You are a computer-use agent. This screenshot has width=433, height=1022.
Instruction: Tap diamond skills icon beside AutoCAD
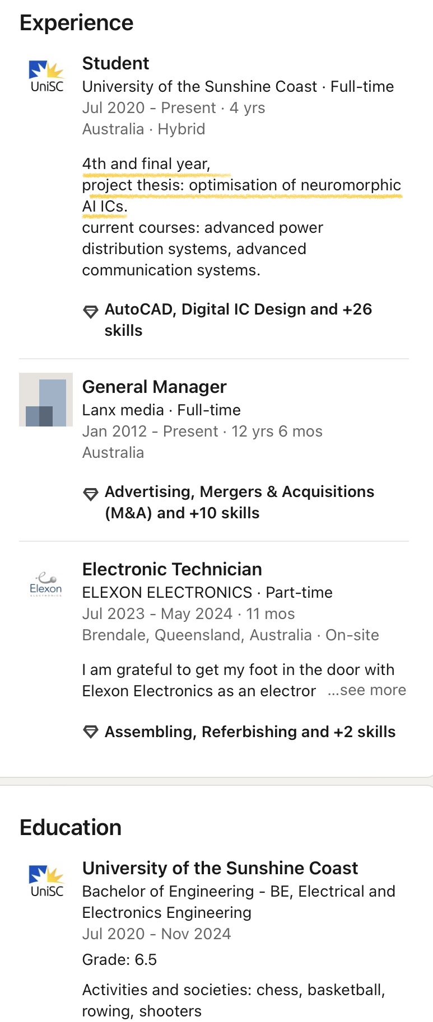click(x=90, y=312)
